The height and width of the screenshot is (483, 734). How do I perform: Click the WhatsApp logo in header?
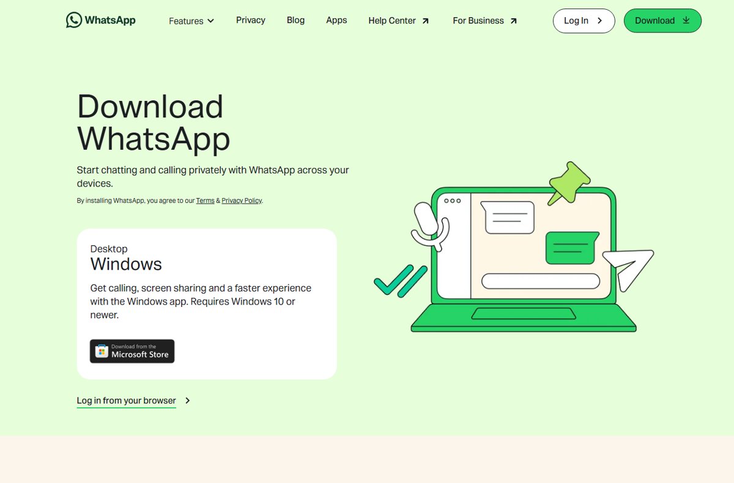point(101,20)
